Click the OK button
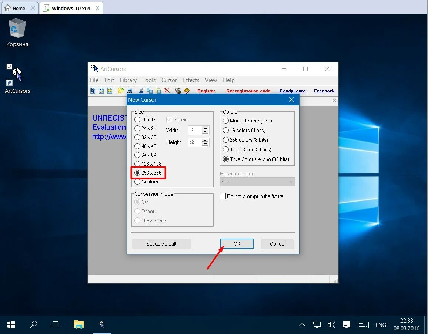The image size is (428, 334). pyautogui.click(x=237, y=244)
